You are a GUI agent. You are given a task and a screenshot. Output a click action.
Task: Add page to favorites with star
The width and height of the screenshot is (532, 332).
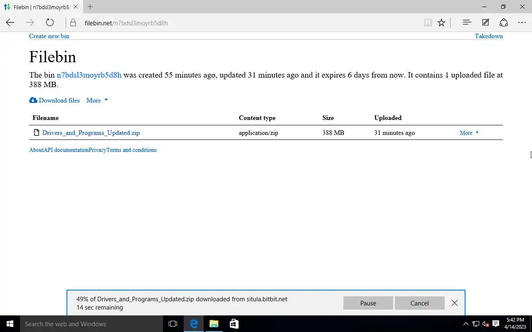pyautogui.click(x=441, y=23)
